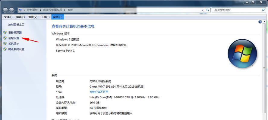Open the 文件(F) menu

click(8, 17)
